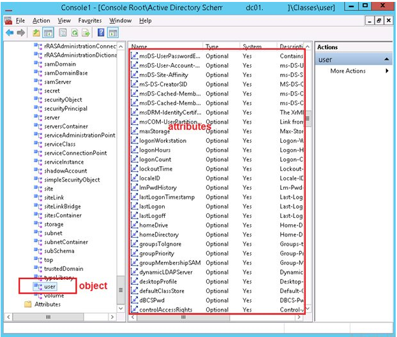Select the lockoutTime attribute row
This screenshot has height=337, width=397.
pos(217,168)
